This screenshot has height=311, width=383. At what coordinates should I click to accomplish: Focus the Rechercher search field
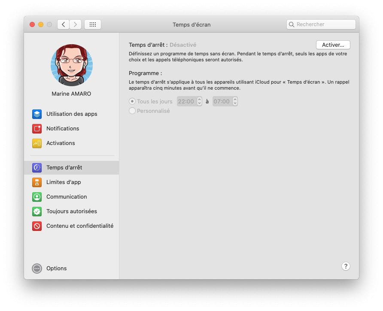(x=321, y=24)
